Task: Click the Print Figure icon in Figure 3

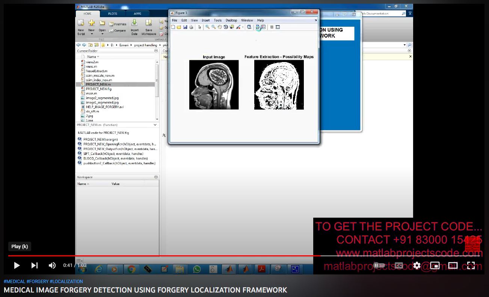Action: pos(191,27)
